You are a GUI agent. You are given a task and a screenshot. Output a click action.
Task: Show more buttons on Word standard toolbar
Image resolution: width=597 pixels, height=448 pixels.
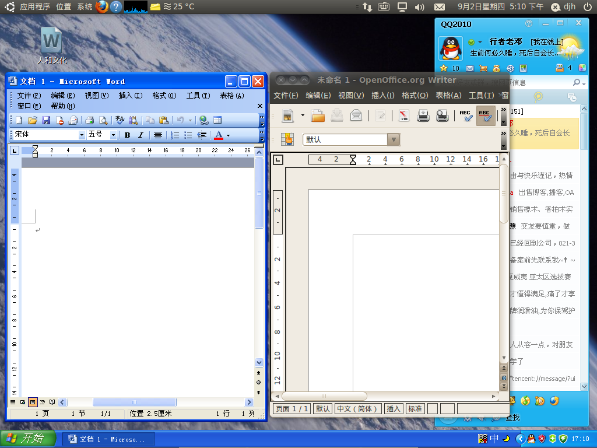(x=262, y=120)
